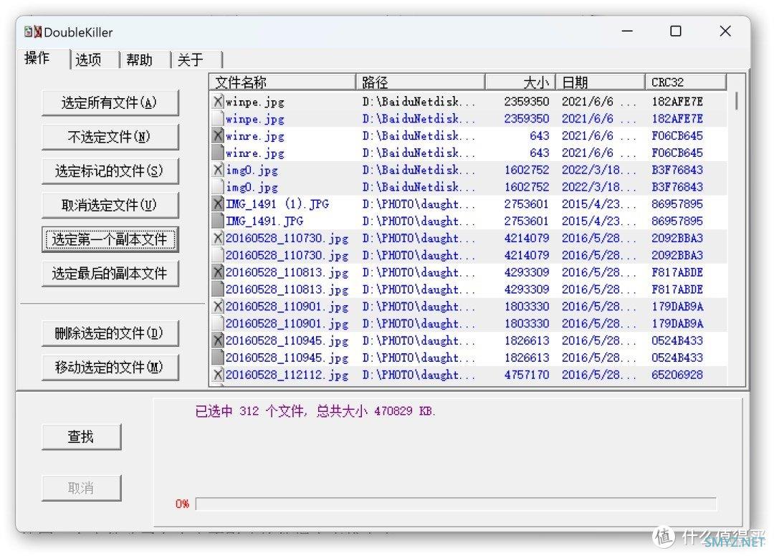774x556 pixels.
Task: Click the search progress bar
Action: click(x=456, y=504)
